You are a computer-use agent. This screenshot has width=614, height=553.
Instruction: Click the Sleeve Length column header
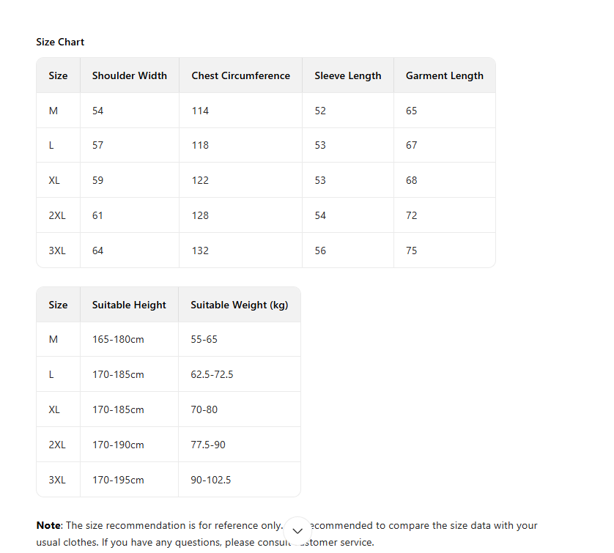click(348, 75)
